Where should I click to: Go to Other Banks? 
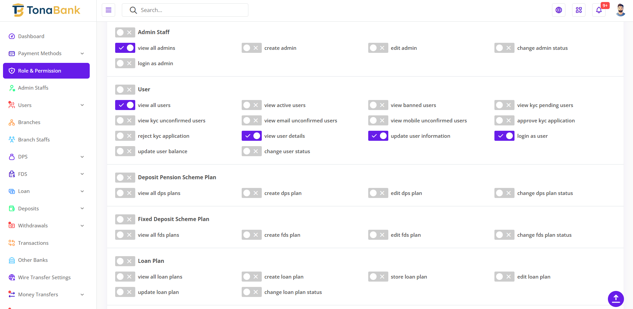pyautogui.click(x=33, y=260)
